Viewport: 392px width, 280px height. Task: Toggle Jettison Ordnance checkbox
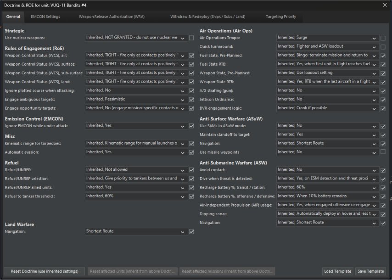[x=383, y=100]
